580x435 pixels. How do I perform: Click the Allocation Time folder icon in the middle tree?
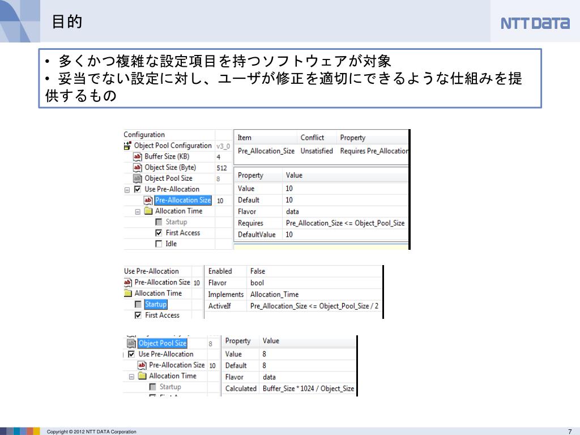pyautogui.click(x=128, y=293)
